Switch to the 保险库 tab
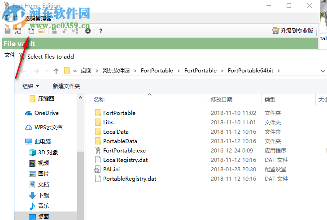The width and height of the screenshot is (327, 220). [x=12, y=18]
